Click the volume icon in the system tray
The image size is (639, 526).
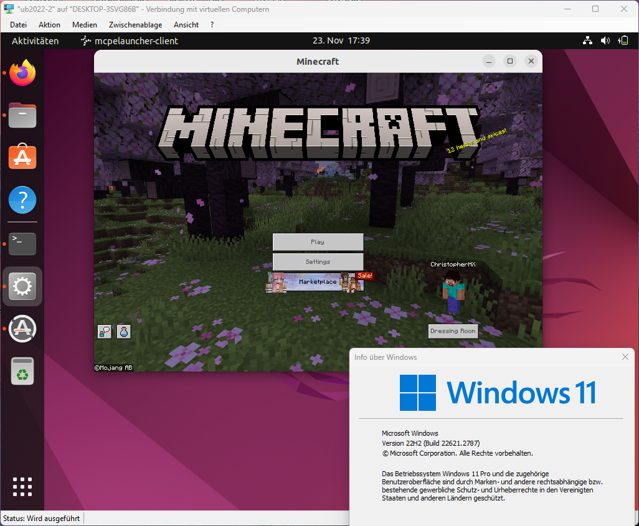[x=605, y=40]
